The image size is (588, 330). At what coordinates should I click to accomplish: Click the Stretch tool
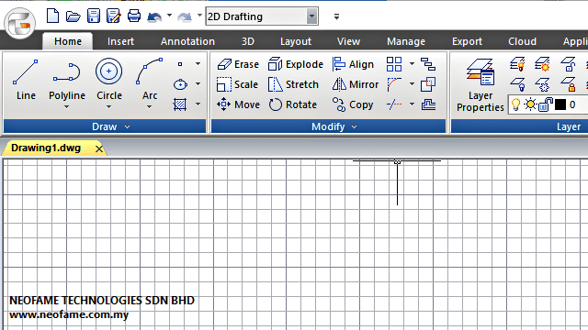(294, 84)
